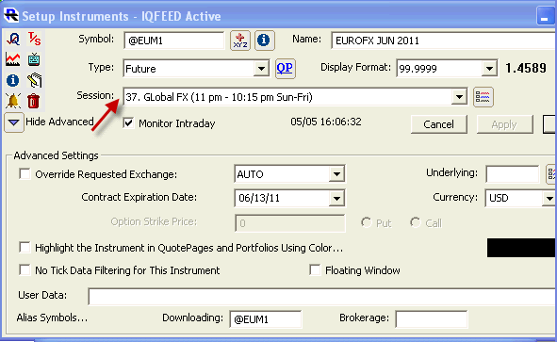Click the Alias Symbols... link
The width and height of the screenshot is (557, 342).
pyautogui.click(x=52, y=318)
